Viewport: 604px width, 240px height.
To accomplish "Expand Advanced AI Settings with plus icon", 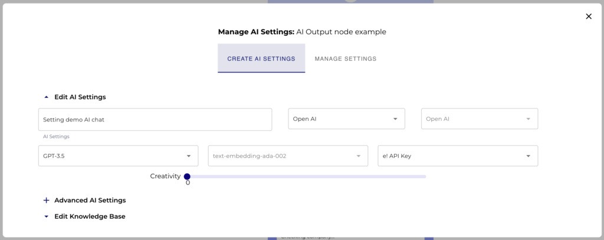I will [x=47, y=200].
